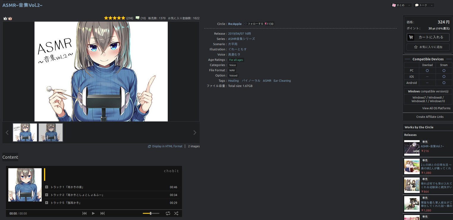The width and height of the screenshot is (453, 220).
Task: Select the second preview thumbnail
Action: pyautogui.click(x=51, y=132)
